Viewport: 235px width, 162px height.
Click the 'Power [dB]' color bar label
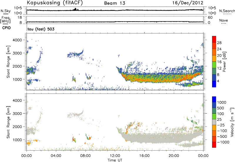(224, 62)
